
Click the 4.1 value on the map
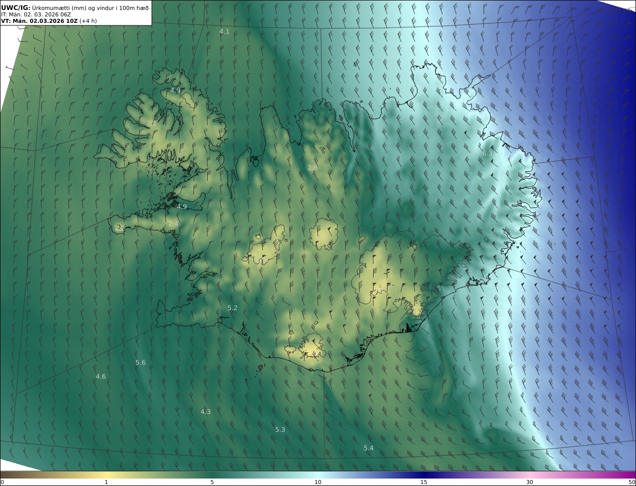(x=225, y=32)
